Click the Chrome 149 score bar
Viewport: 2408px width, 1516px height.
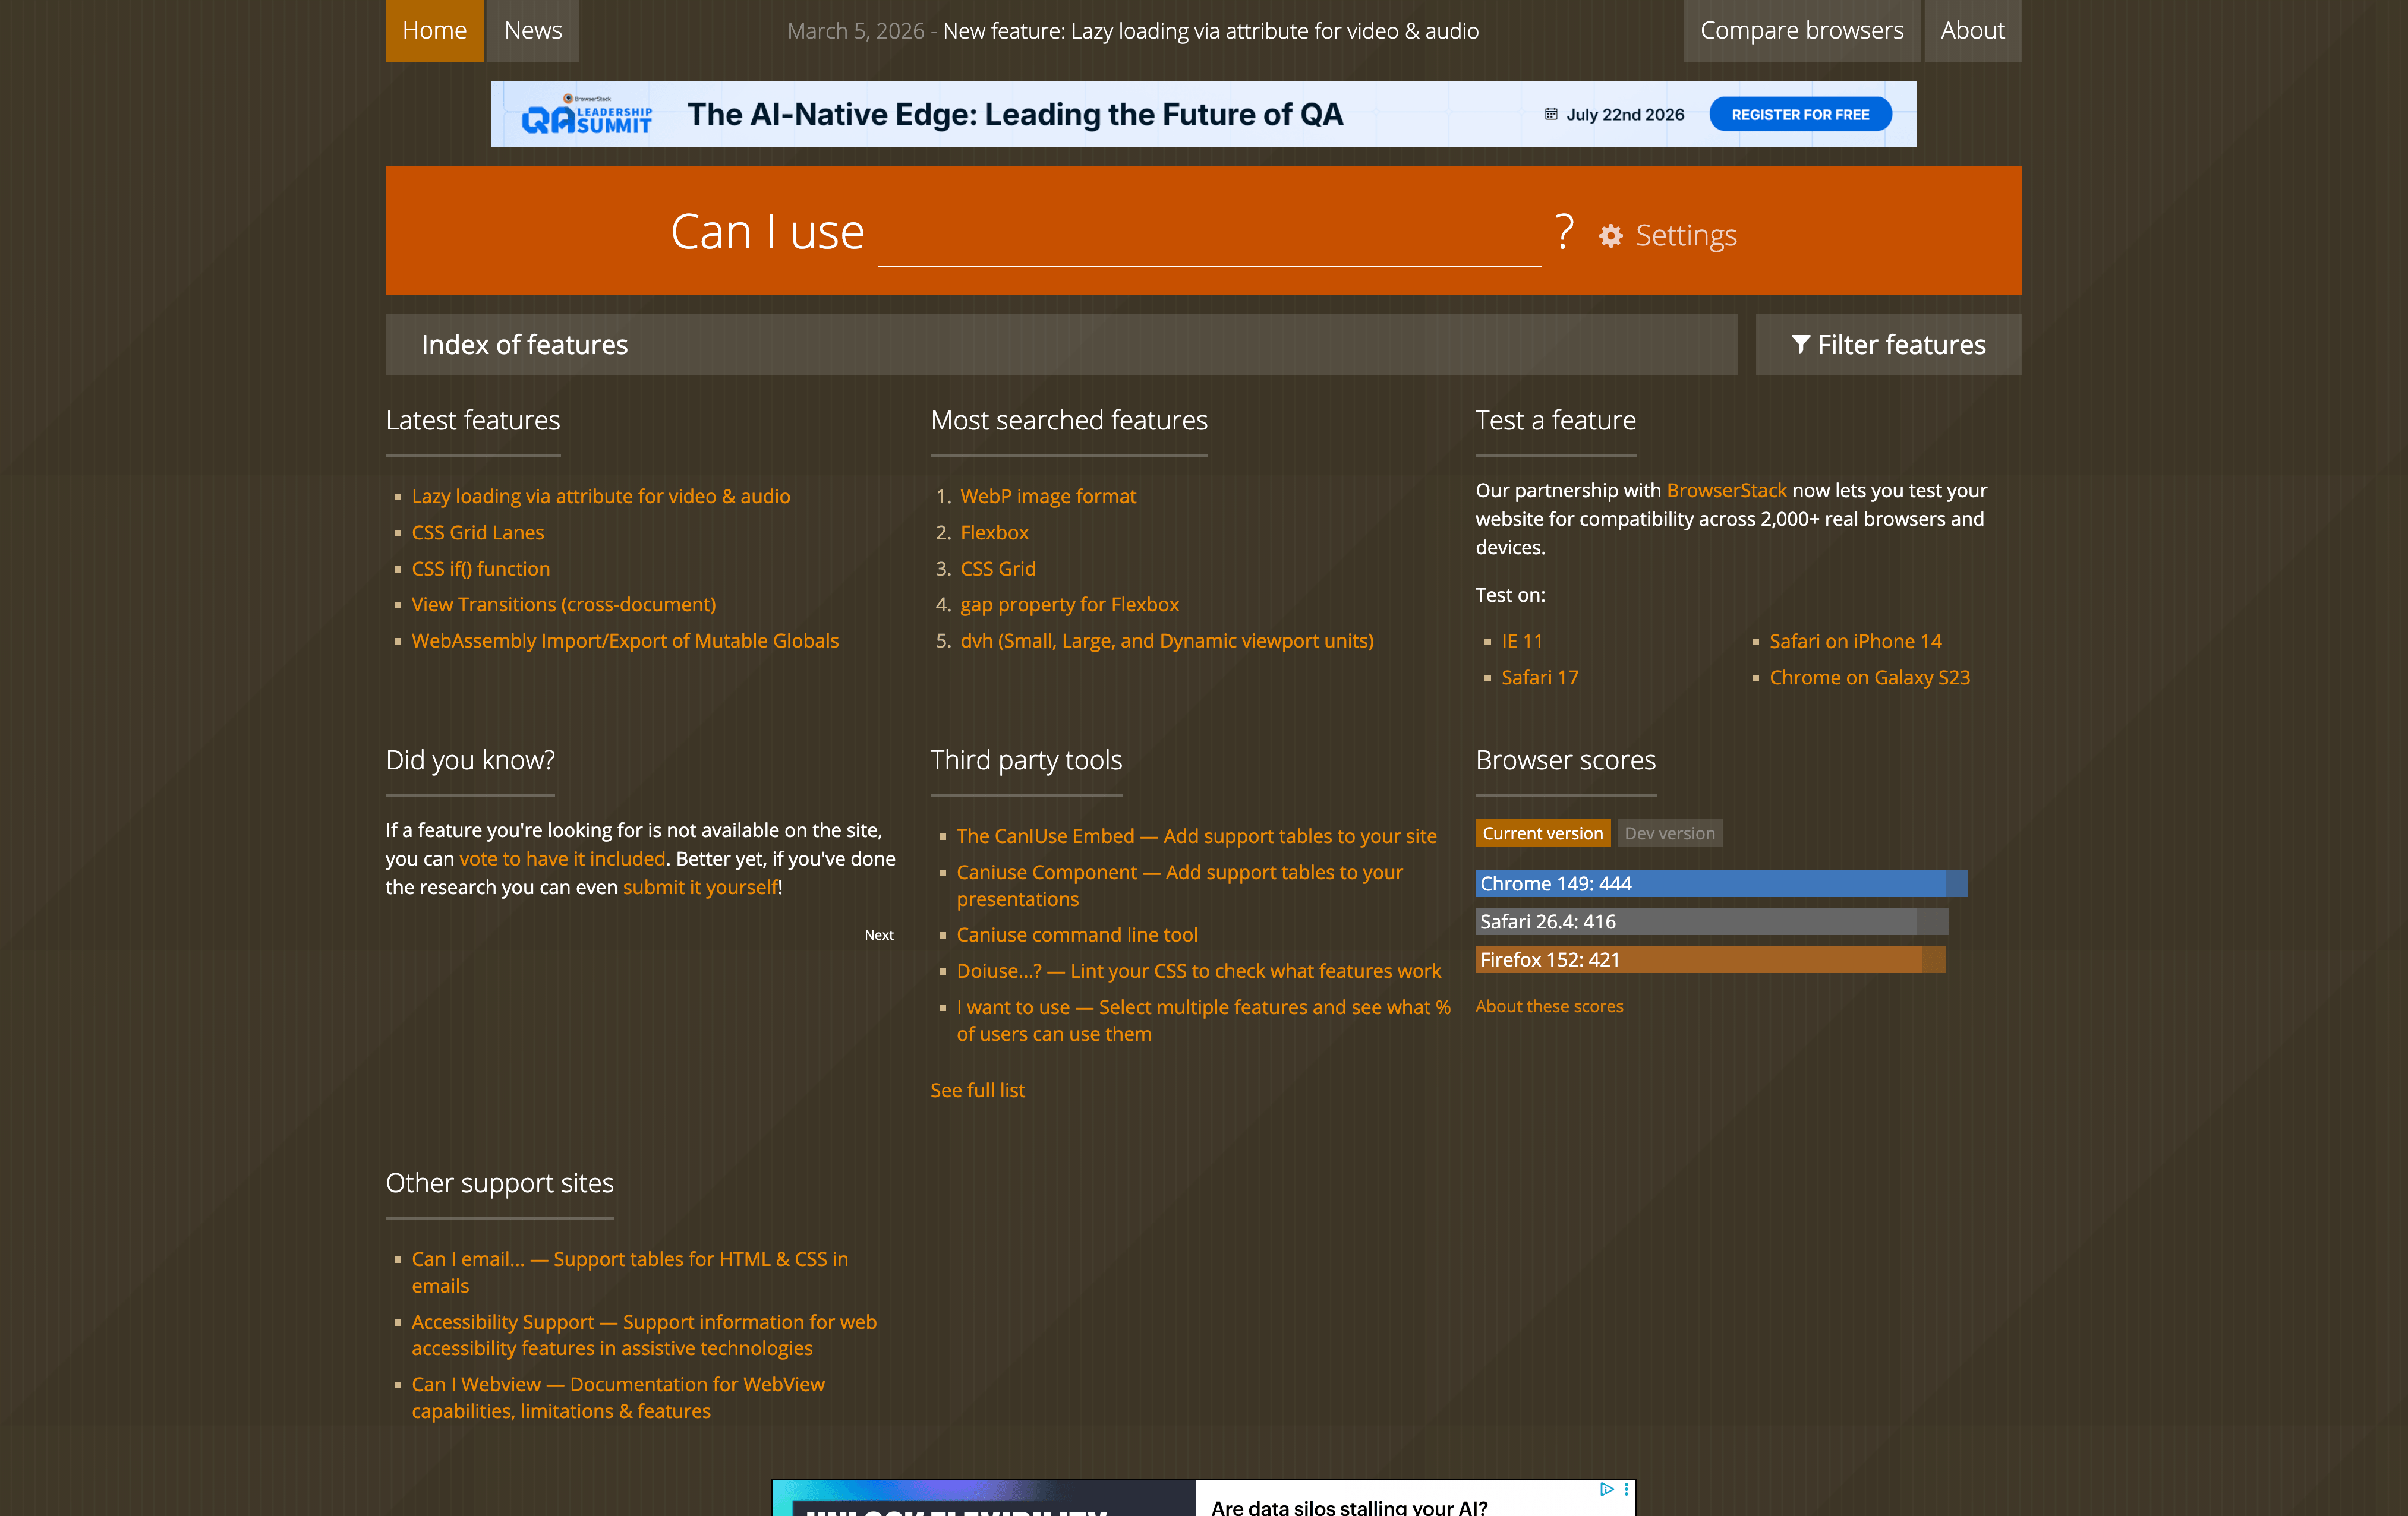click(1721, 883)
